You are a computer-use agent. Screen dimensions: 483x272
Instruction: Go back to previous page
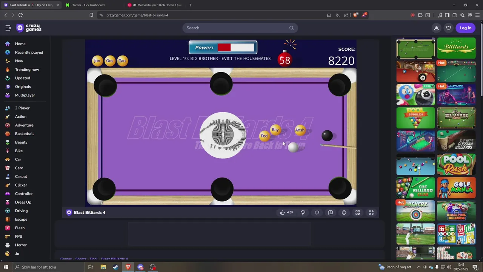click(5, 15)
